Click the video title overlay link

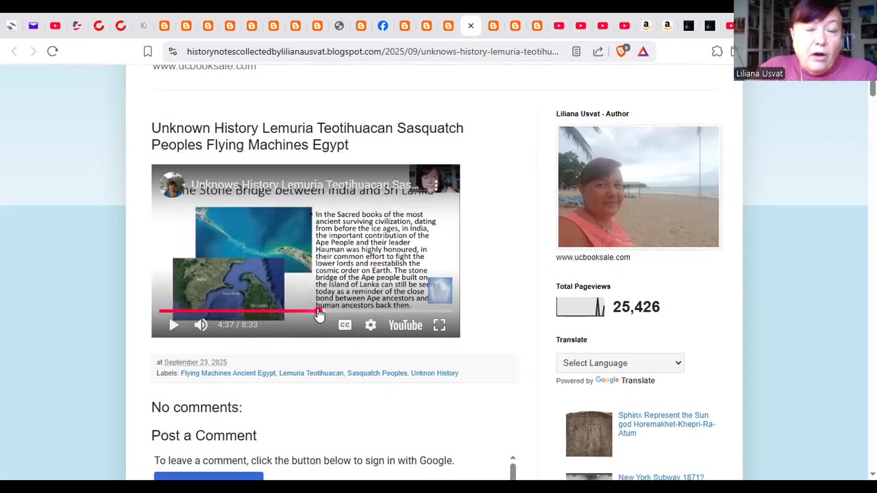pos(304,185)
